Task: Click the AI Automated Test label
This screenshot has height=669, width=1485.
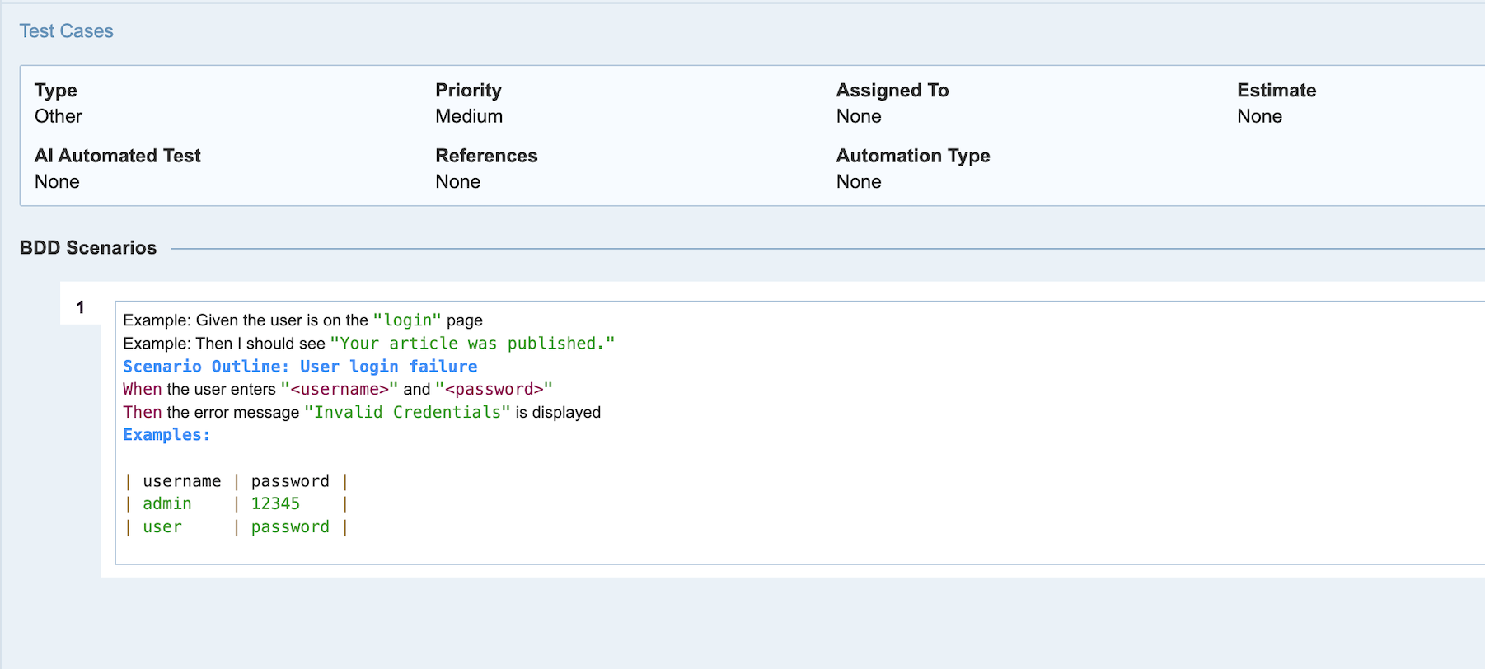Action: point(118,156)
